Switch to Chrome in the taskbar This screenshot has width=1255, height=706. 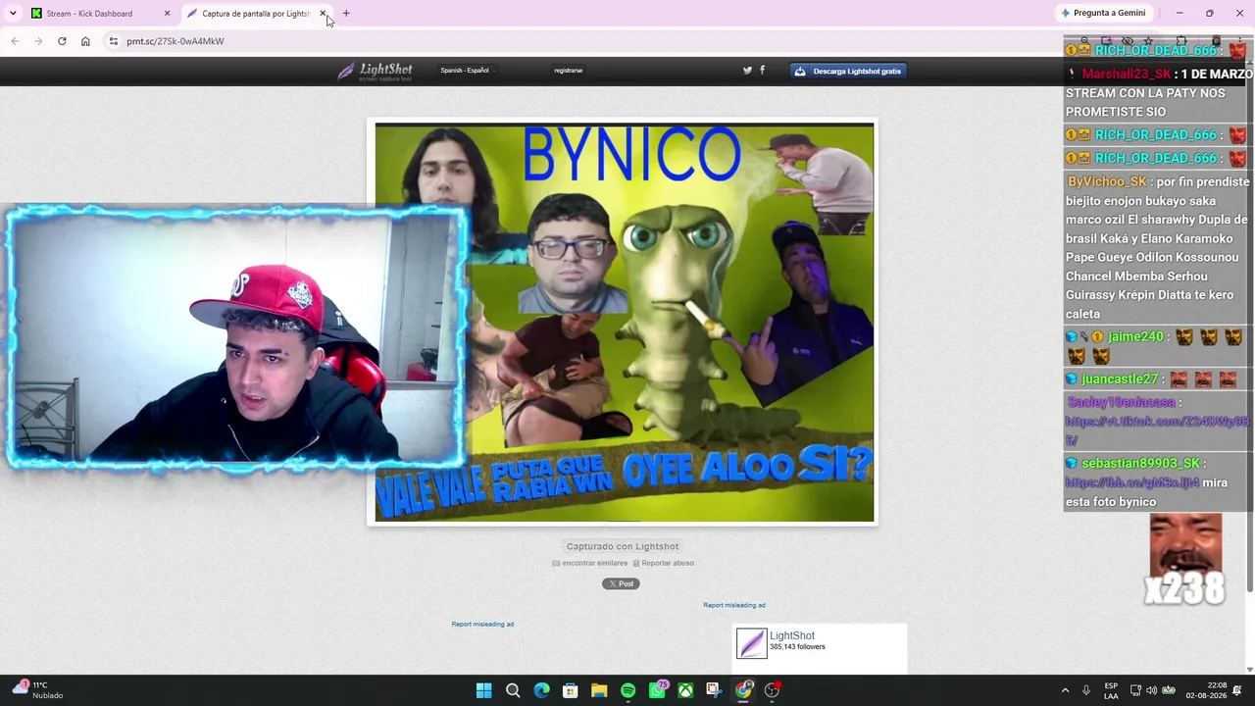743,690
